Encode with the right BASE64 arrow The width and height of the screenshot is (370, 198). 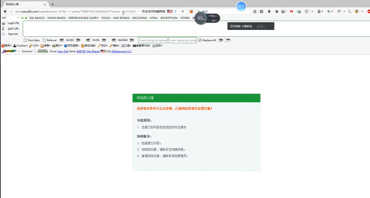pos(131,40)
